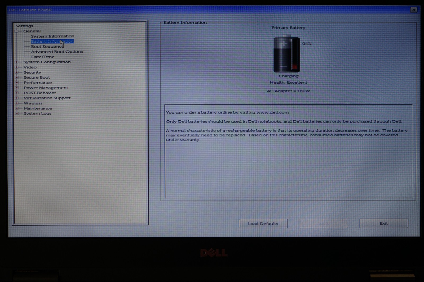
Task: Select the Maintenance category label
Action: pos(38,108)
